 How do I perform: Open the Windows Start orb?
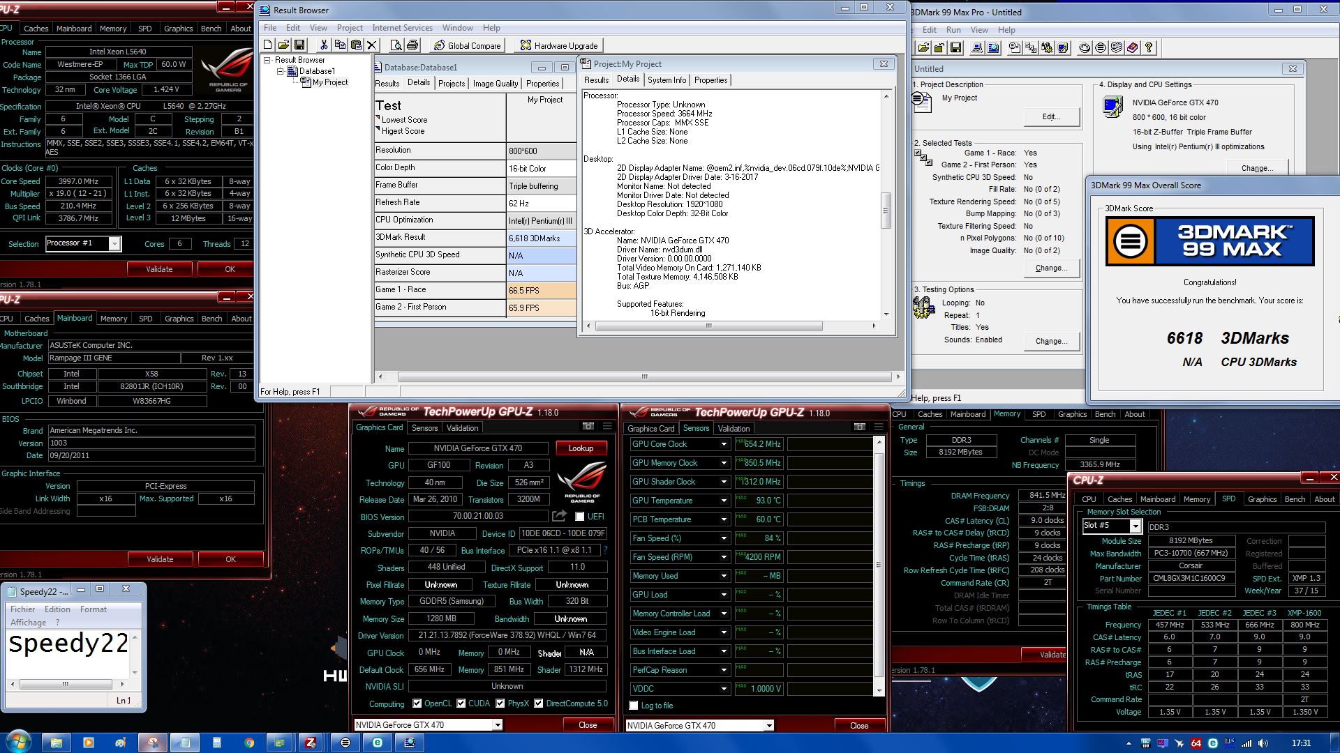click(x=18, y=742)
